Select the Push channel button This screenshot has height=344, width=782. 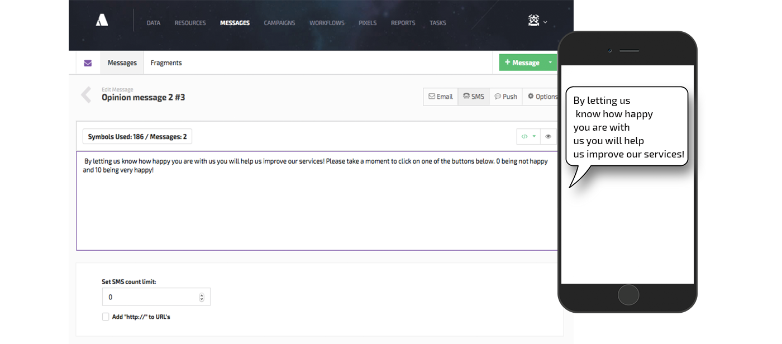coord(506,97)
